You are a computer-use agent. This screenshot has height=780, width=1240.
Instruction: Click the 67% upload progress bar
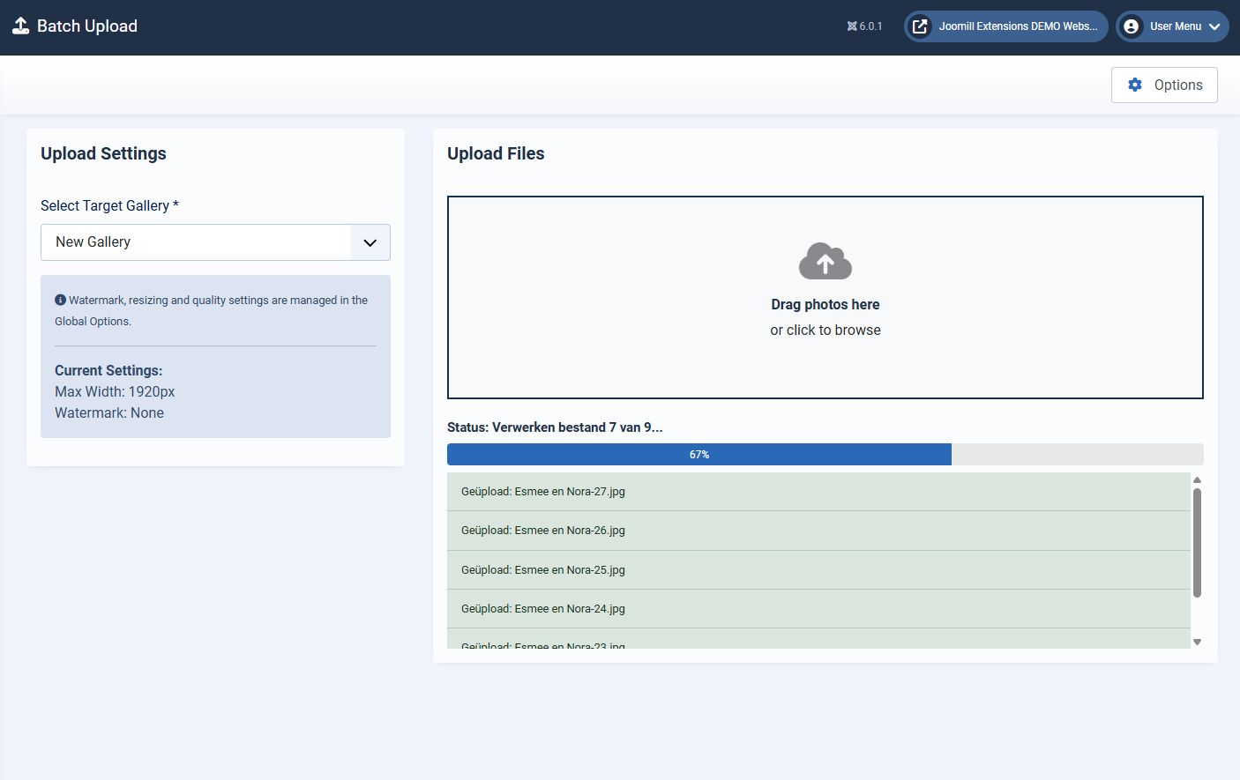coord(698,455)
